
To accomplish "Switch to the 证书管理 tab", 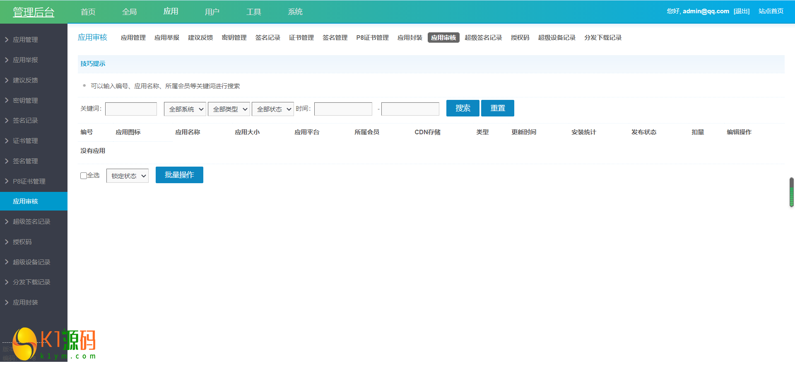I will (x=301, y=38).
